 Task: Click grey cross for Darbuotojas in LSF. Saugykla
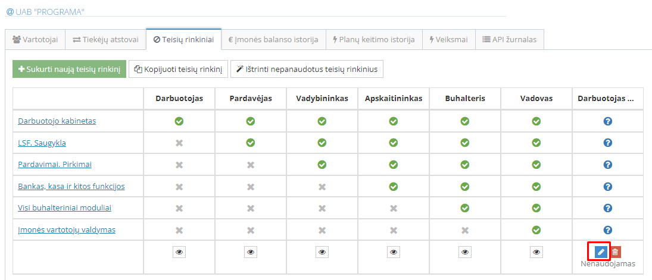179,143
